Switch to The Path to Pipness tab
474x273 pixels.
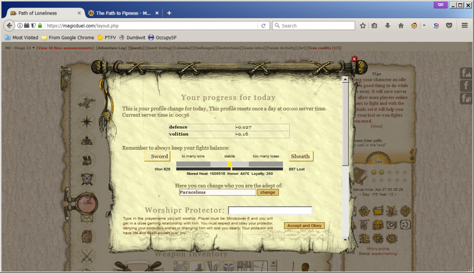pyautogui.click(x=123, y=13)
